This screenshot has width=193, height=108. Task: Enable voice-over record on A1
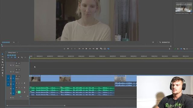point(24,83)
